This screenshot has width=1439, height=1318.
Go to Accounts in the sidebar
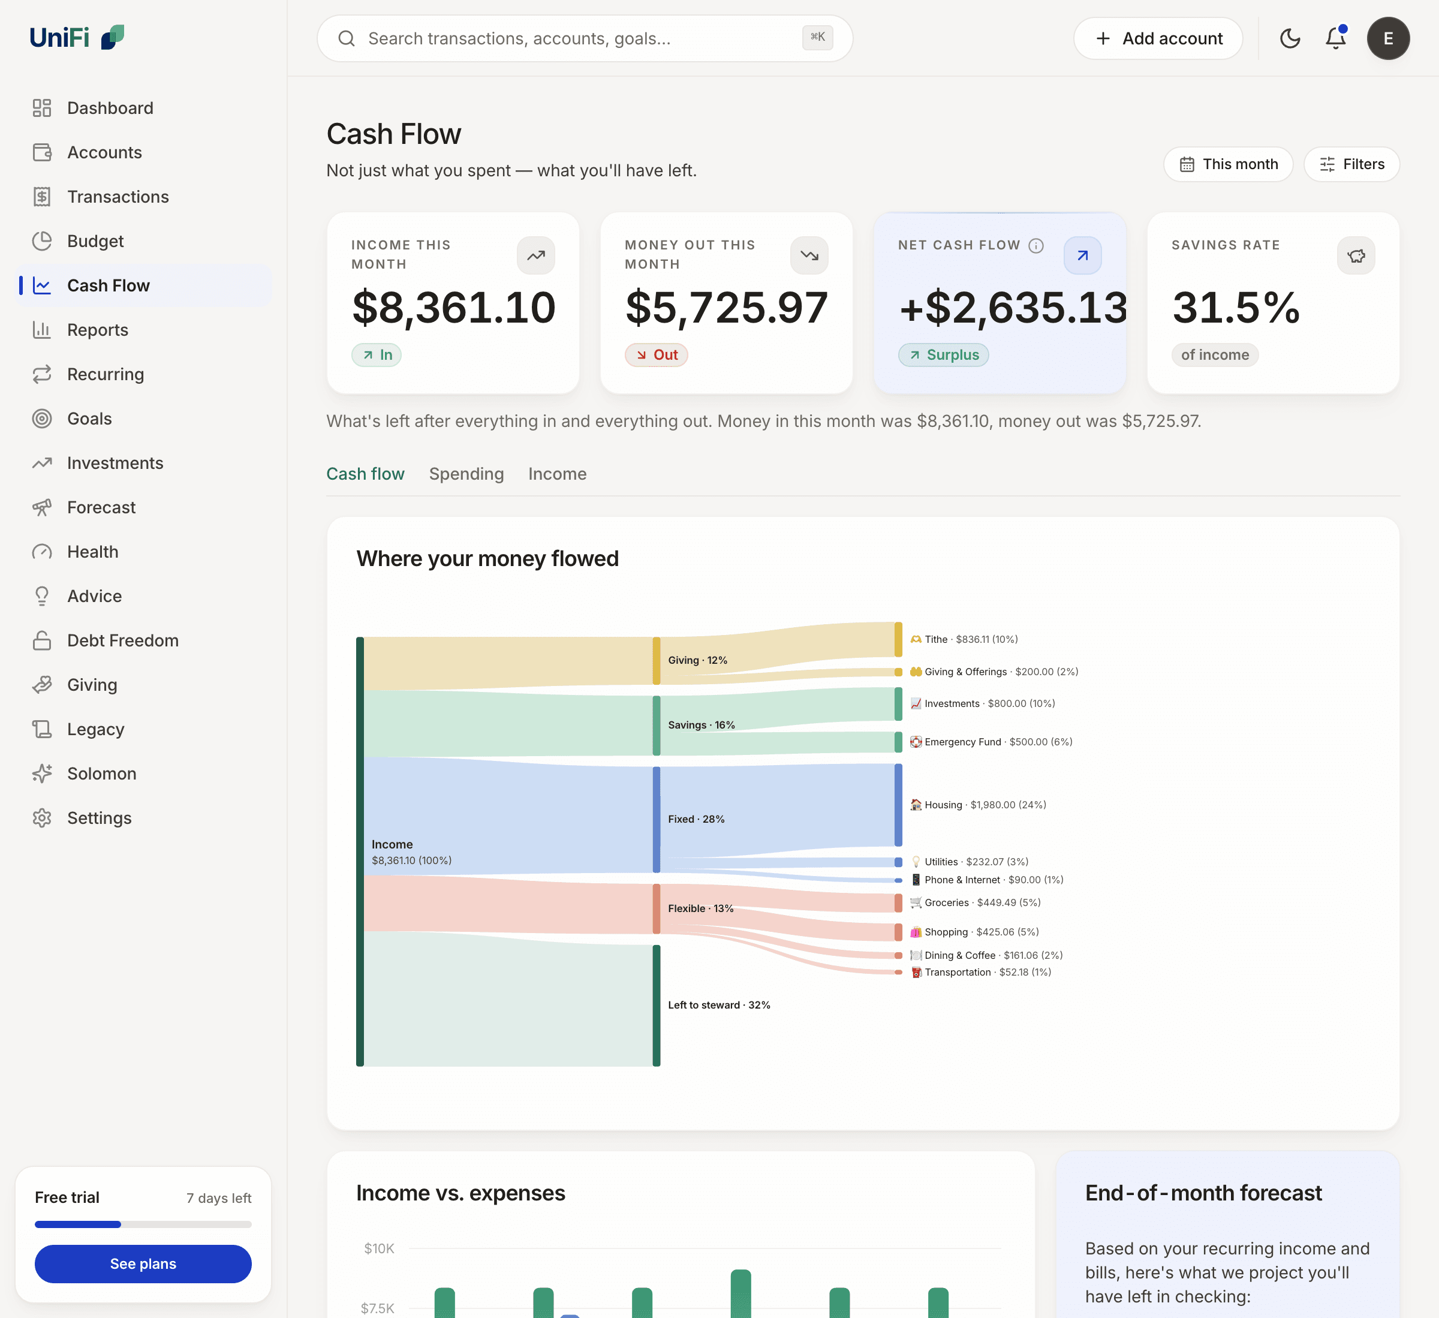click(143, 152)
